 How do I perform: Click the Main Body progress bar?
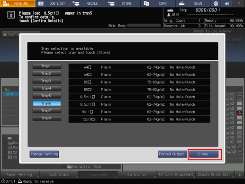click(x=144, y=26)
